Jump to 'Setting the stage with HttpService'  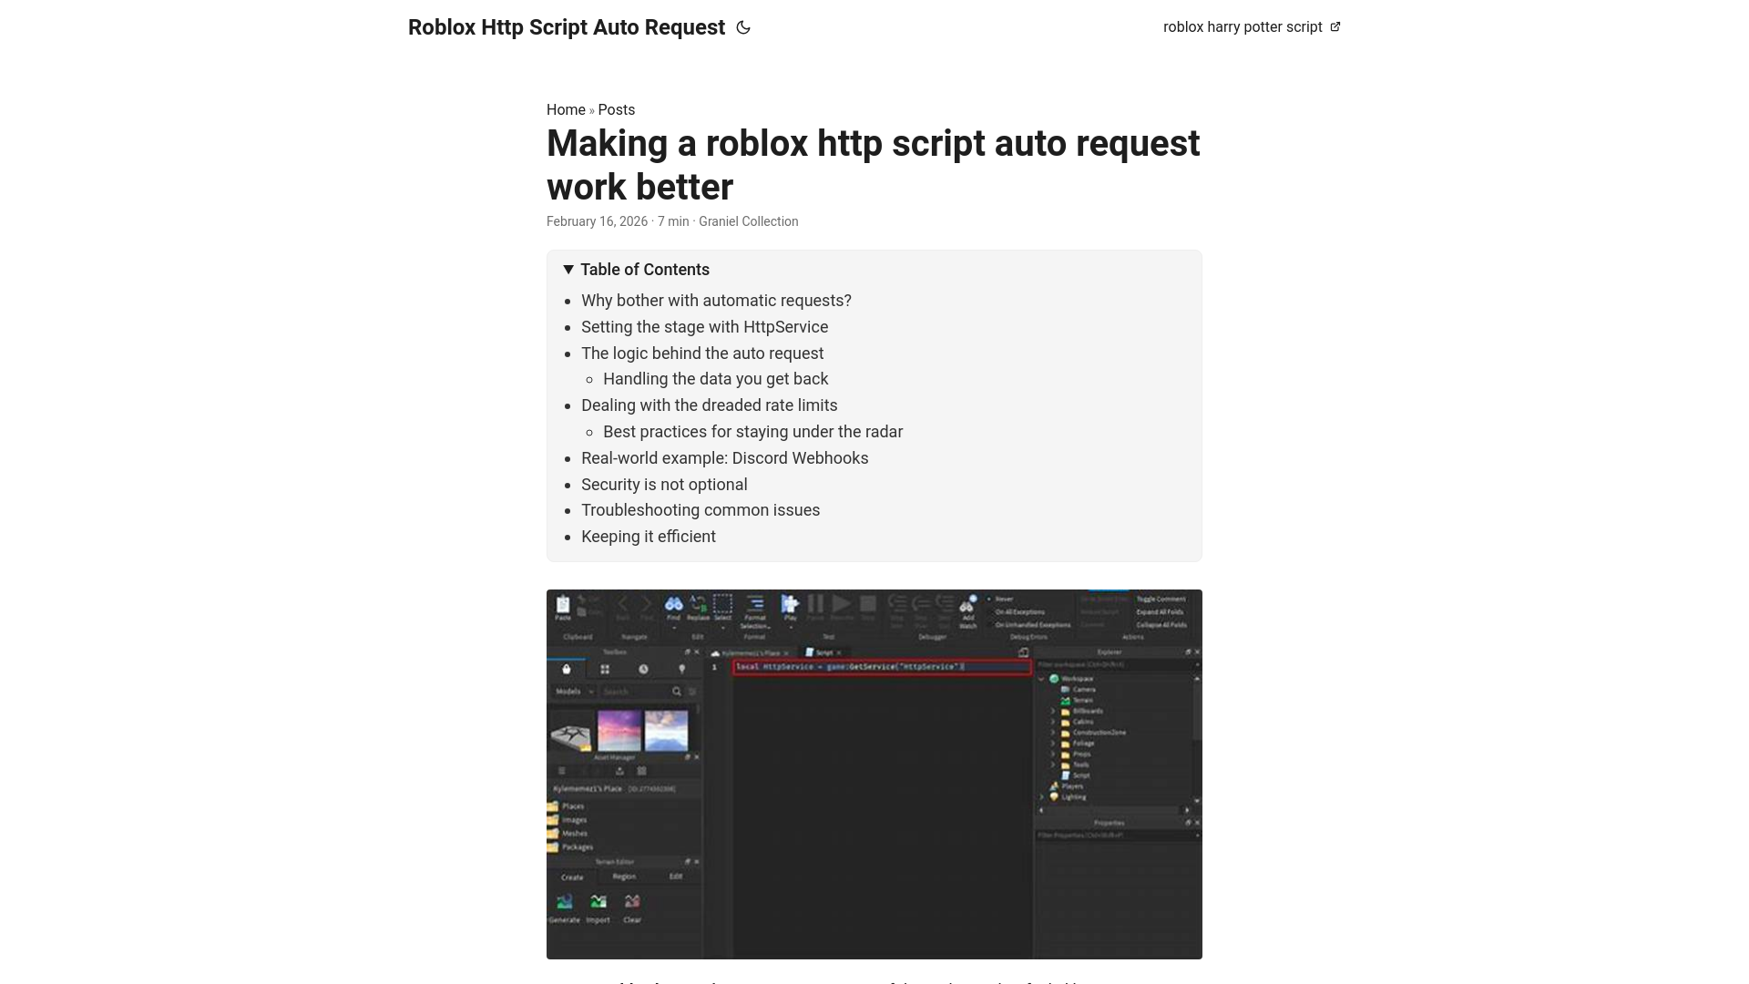(705, 327)
